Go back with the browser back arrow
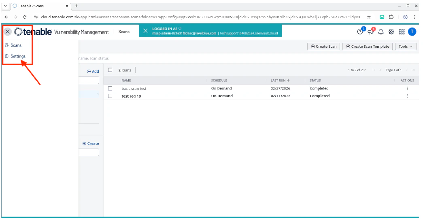 (6, 17)
